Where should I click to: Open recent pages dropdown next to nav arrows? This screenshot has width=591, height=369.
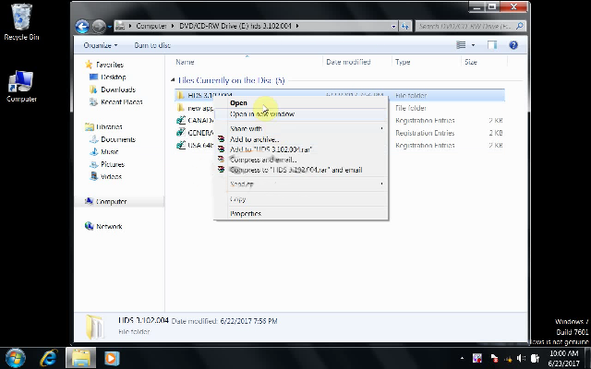(x=110, y=27)
